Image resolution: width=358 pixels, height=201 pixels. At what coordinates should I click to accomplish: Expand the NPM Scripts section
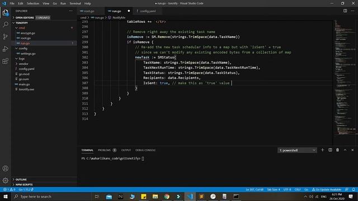point(24,185)
